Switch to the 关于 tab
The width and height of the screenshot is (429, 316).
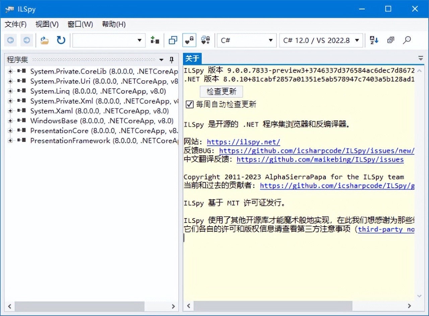[192, 59]
